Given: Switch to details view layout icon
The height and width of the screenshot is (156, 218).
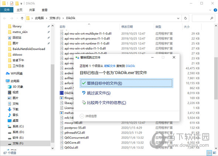Looking at the screenshot, I should click(x=209, y=153).
